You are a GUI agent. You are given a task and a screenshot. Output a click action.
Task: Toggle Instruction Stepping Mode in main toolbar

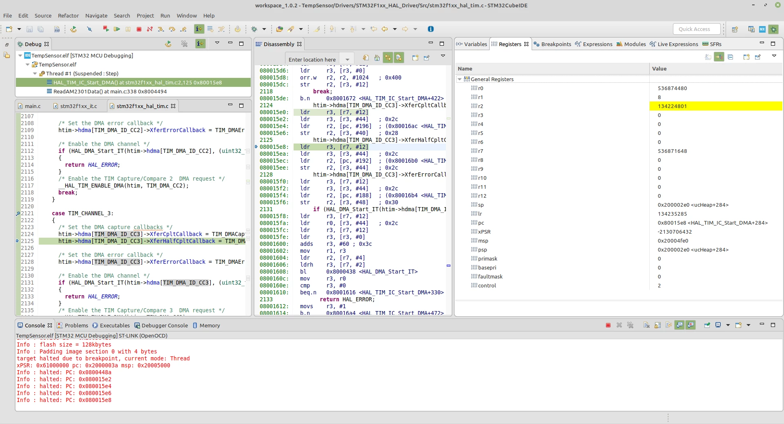pos(199,29)
